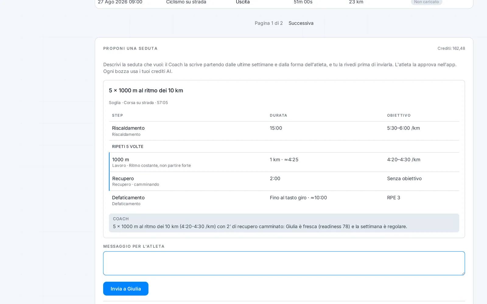Open the Ciclismo su strada activity row
This screenshot has width=487, height=304.
(284, 2)
